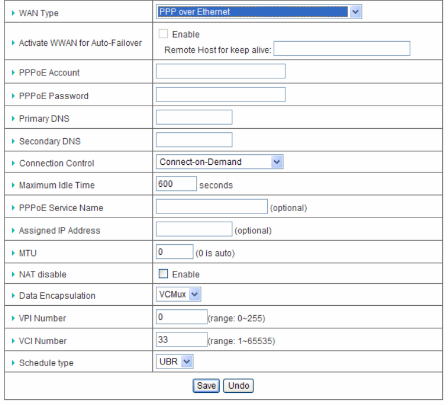Select the Primary DNS text box
Screen dimensions: 448x405
pos(194,117)
